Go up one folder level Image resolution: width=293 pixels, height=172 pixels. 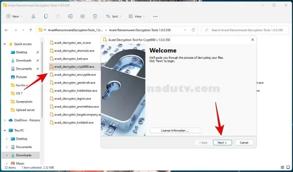[x=31, y=30]
